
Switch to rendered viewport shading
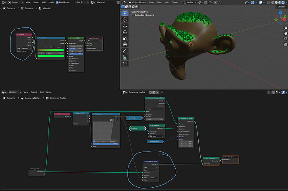pos(283,2)
